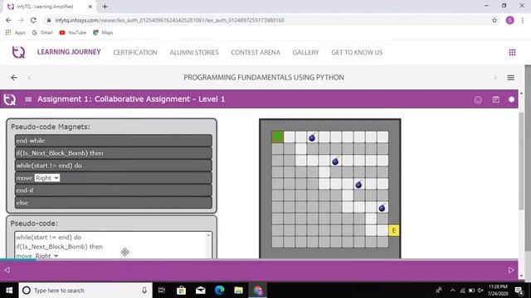This screenshot has width=531, height=298.
Task: Select the else magnet
Action: coord(114,203)
